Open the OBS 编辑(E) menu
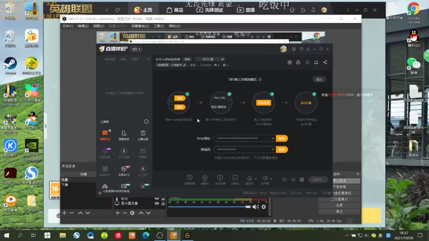The image size is (429, 241). [83, 26]
